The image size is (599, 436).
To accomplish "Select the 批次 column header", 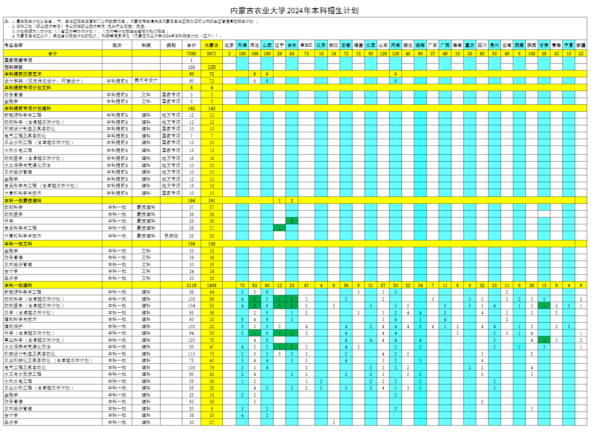I will [117, 45].
